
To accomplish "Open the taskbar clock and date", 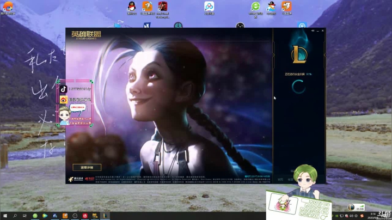I will click(x=373, y=216).
